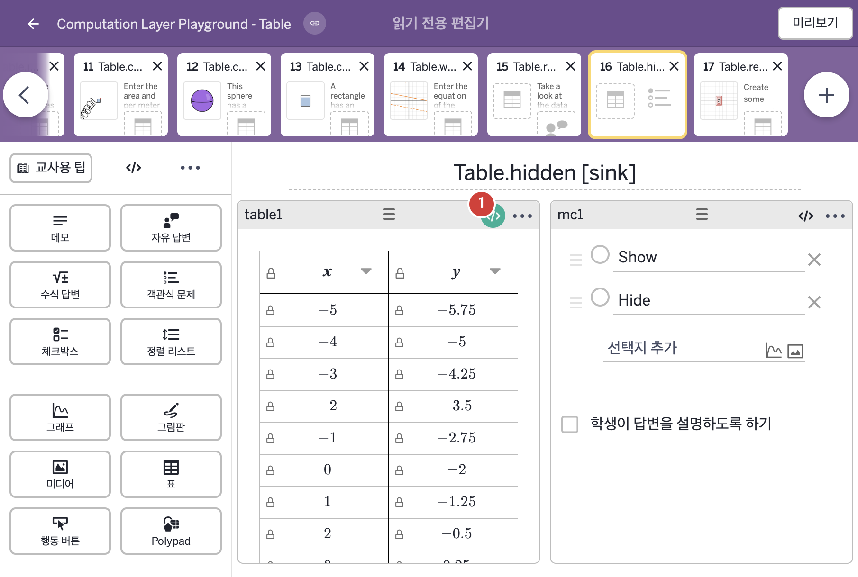The height and width of the screenshot is (577, 858).
Task: Toggle the lock on the −5.75 cell
Action: [x=400, y=310]
